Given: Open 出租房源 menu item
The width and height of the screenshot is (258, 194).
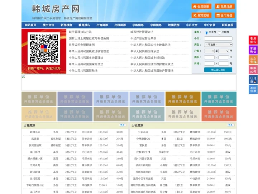Looking at the screenshot, I should [x=120, y=25].
